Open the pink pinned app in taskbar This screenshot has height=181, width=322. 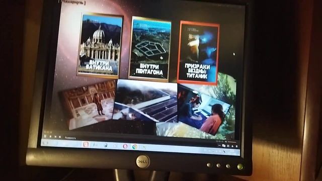(x=86, y=144)
